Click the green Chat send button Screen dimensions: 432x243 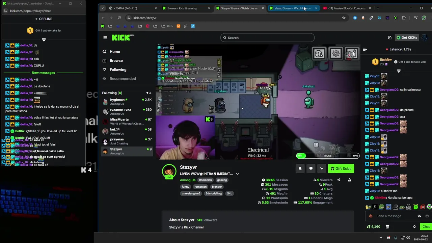click(x=426, y=226)
